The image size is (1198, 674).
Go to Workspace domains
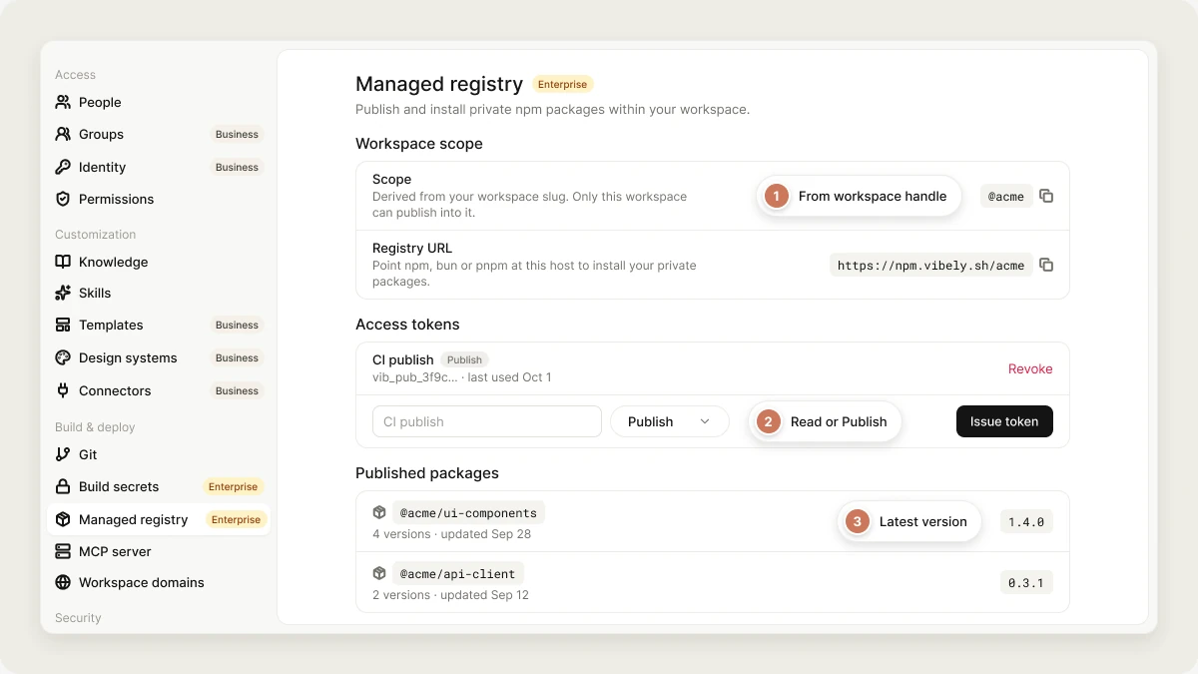click(x=158, y=582)
